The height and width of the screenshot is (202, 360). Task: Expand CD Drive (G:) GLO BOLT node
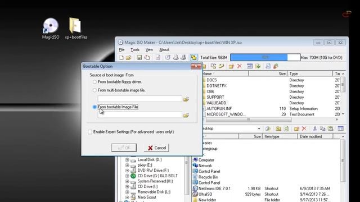(127, 176)
